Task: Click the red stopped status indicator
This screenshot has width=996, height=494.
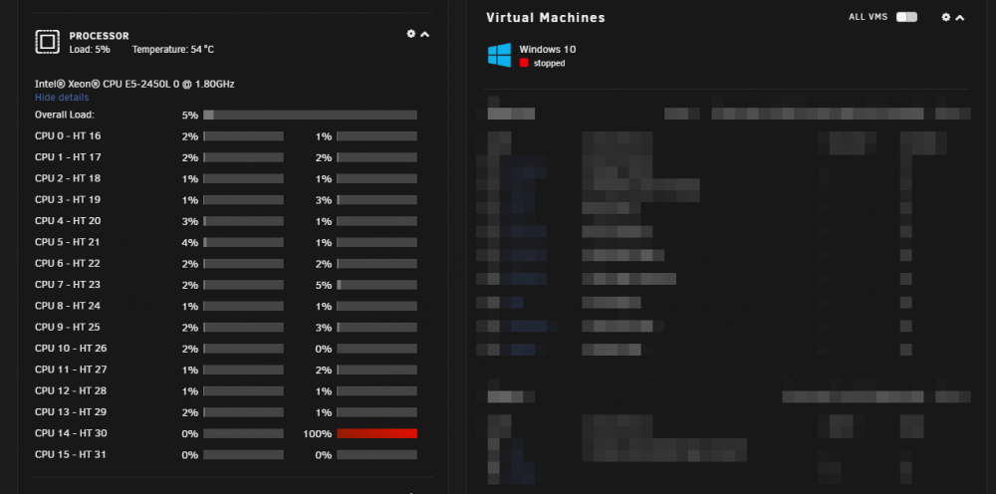Action: click(x=524, y=63)
